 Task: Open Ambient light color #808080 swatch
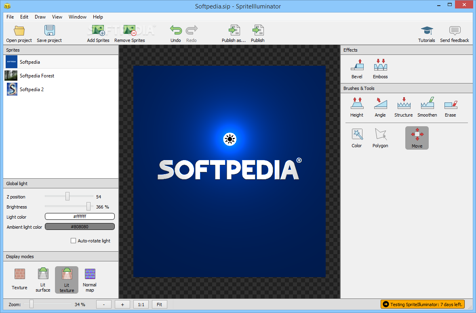[x=80, y=227]
